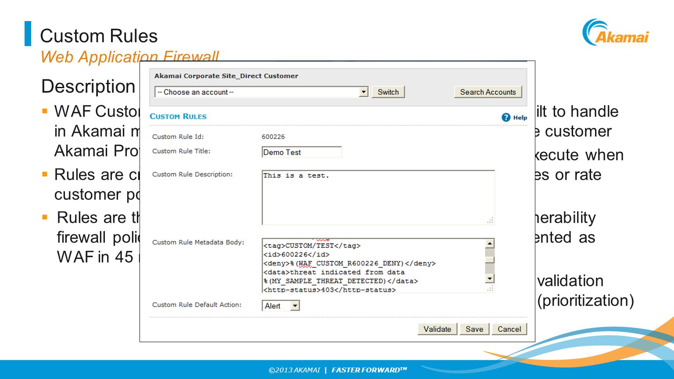Open the Custom Rule Default Action dropdown
Screen dimensions: 674x379
[x=281, y=306]
